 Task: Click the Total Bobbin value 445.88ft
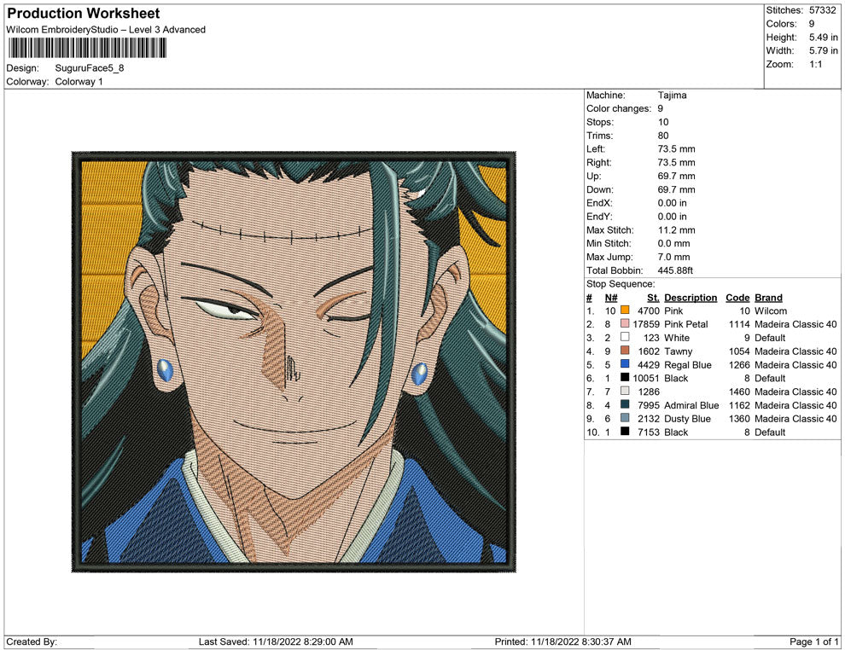click(675, 270)
